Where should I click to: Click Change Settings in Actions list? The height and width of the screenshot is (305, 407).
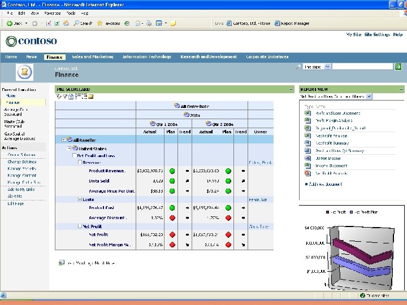[x=22, y=162]
